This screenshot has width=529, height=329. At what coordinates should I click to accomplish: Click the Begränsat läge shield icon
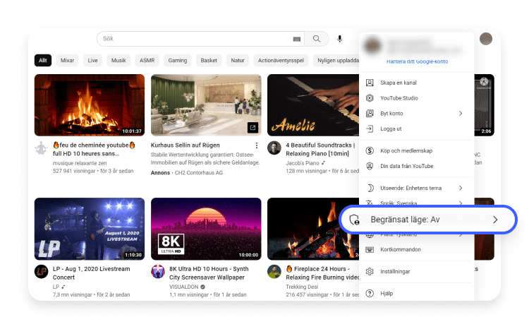point(354,220)
